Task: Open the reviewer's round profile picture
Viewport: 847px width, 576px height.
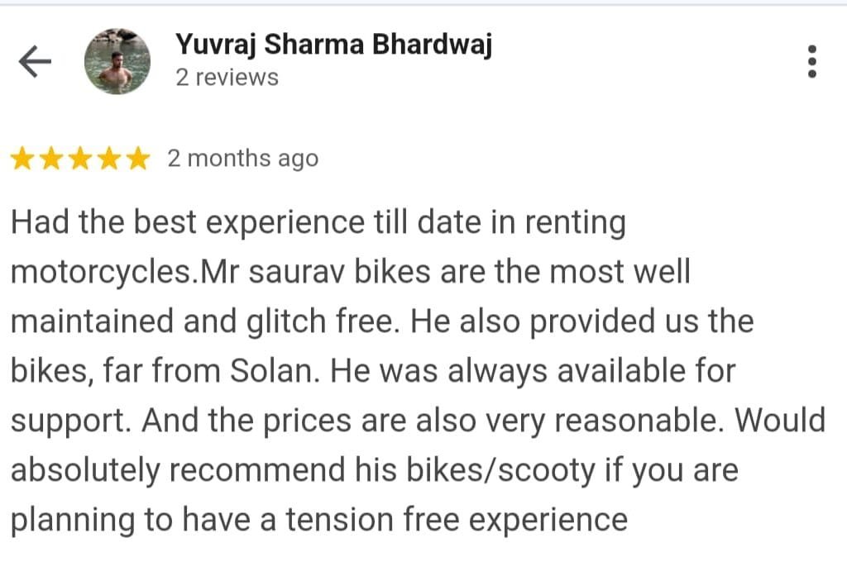Action: click(x=118, y=61)
